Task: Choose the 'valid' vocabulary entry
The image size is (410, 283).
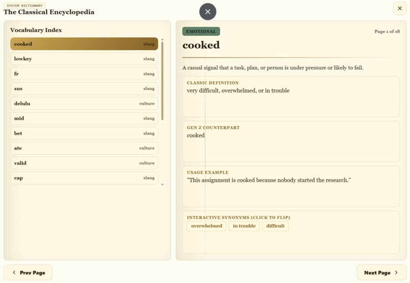Action: tap(84, 163)
